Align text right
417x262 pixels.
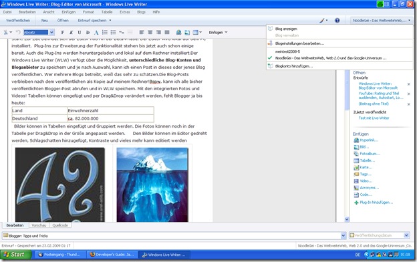(158, 33)
